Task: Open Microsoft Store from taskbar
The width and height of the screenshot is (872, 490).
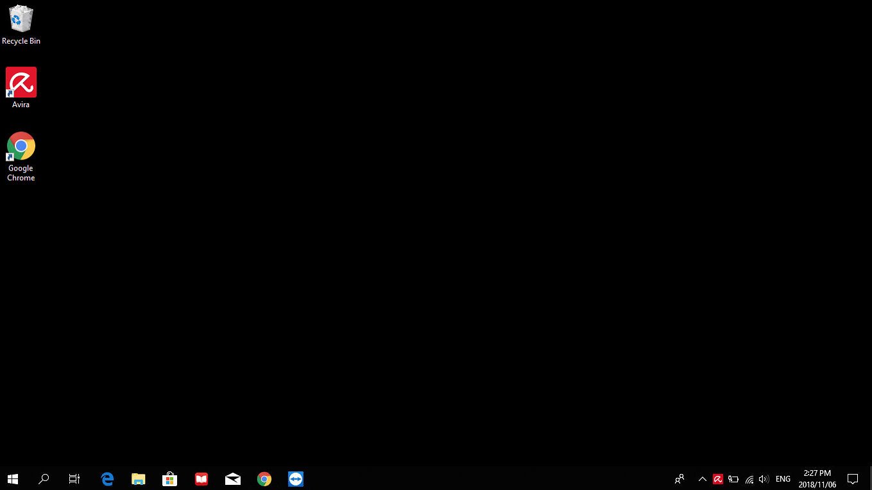Action: pyautogui.click(x=169, y=478)
